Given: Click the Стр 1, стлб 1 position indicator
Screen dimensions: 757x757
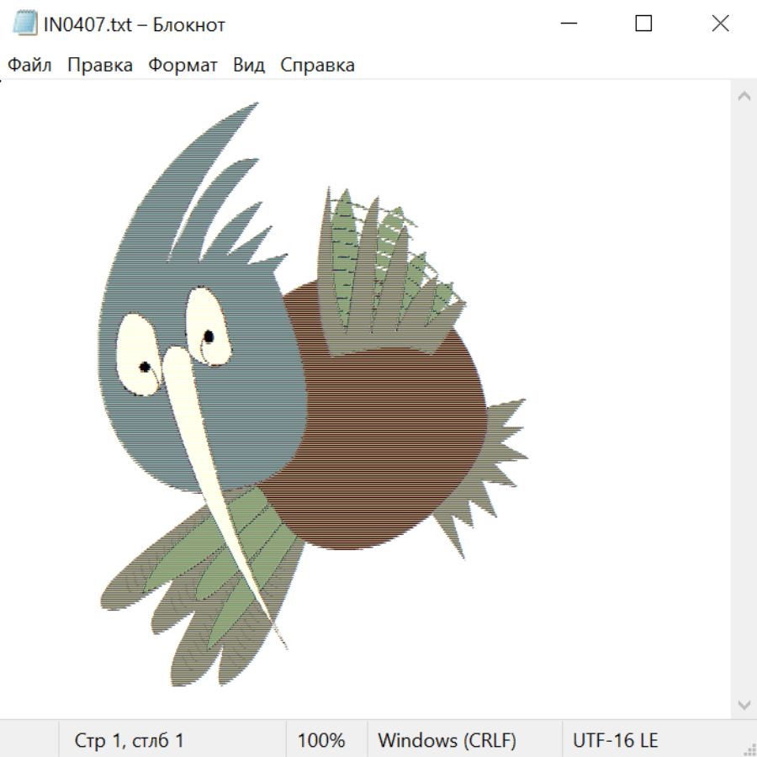Looking at the screenshot, I should (130, 740).
